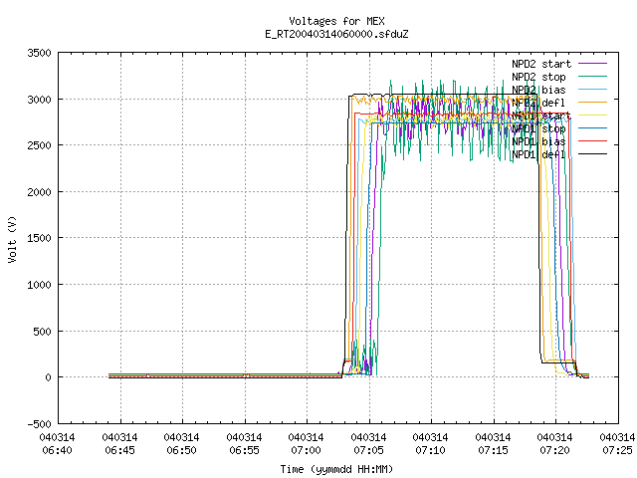Click the "NPD2 start" legend label

(541, 64)
